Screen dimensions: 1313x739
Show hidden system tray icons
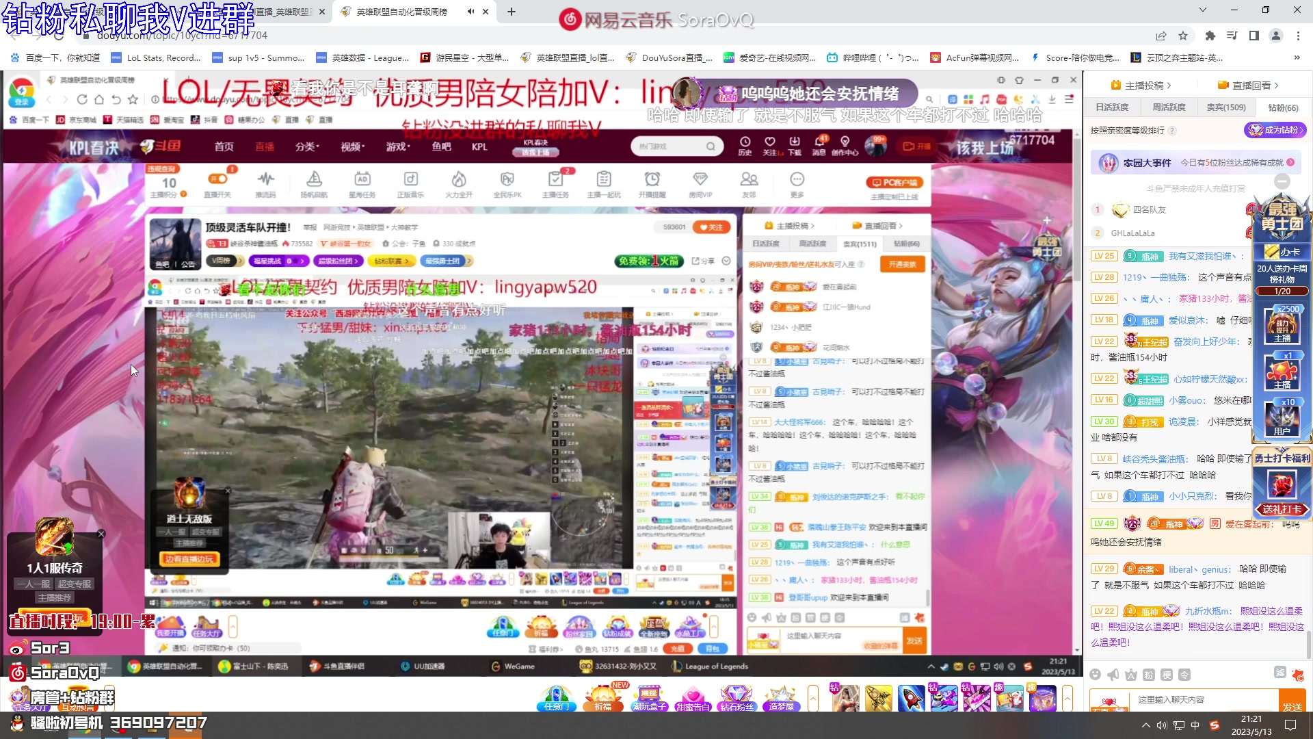pyautogui.click(x=1146, y=725)
